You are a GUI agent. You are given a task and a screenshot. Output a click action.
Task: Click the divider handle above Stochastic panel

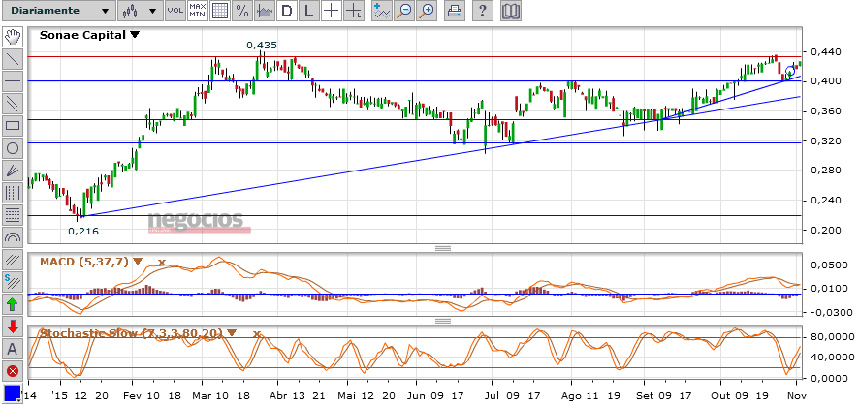point(443,320)
